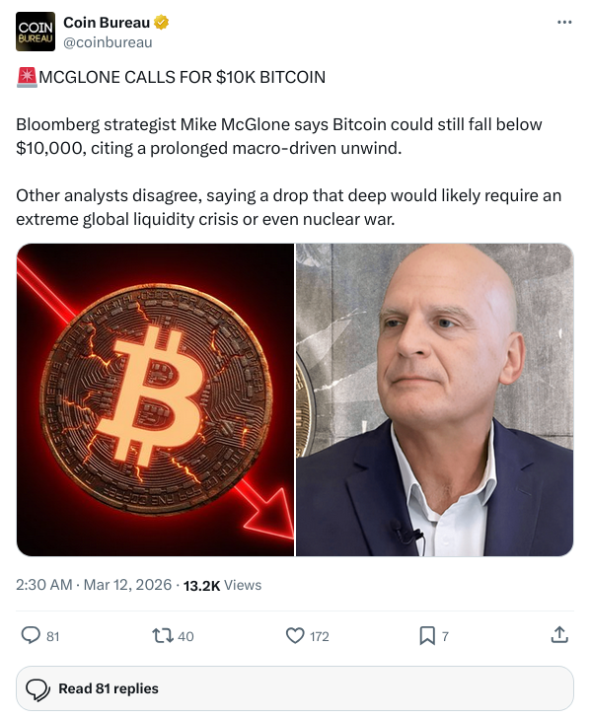Click the 2:30 AM Mar 12, 2026 timestamp
This screenshot has width=590, height=719.
[x=94, y=585]
